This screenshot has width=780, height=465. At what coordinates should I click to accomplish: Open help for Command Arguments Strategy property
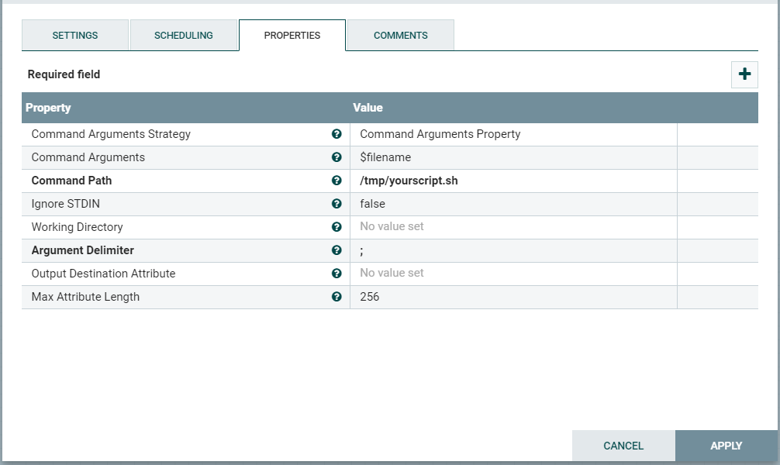pyautogui.click(x=337, y=134)
